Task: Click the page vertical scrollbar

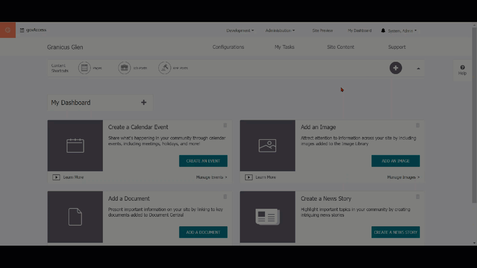Action: pyautogui.click(x=474, y=112)
